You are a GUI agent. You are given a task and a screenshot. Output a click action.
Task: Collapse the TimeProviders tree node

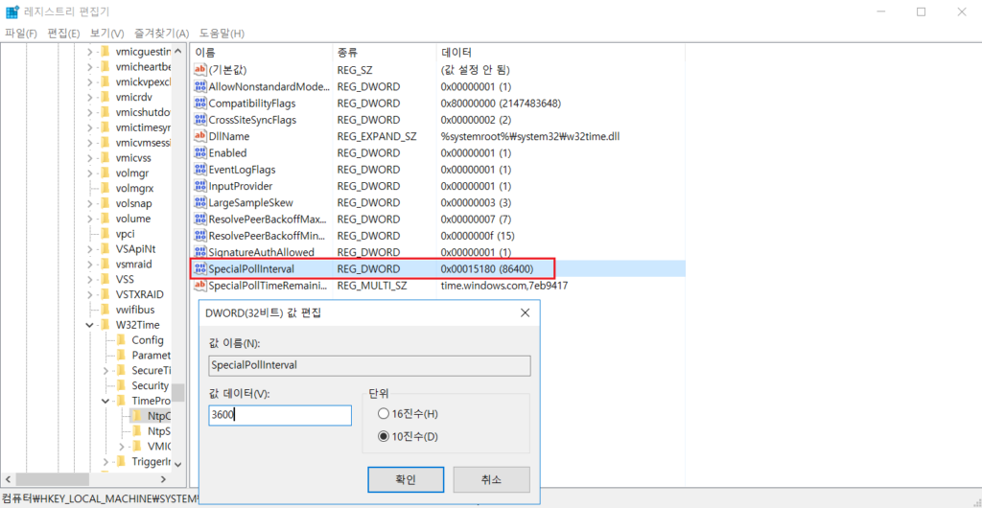(105, 401)
